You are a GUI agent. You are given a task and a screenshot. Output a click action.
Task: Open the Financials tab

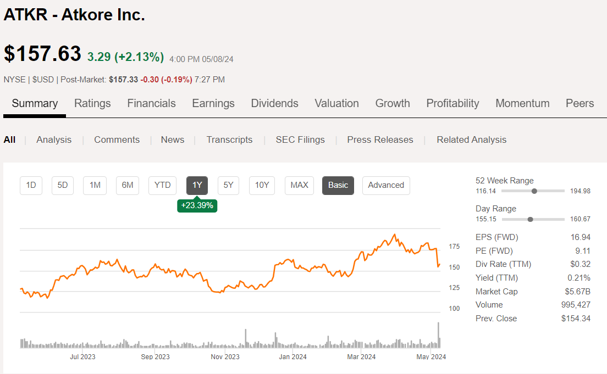(x=151, y=103)
